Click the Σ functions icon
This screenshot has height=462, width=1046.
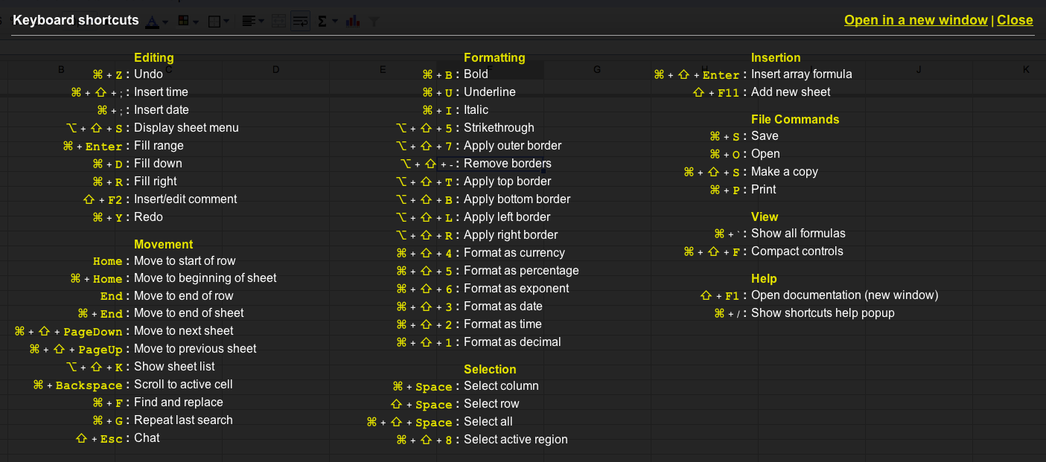point(322,22)
